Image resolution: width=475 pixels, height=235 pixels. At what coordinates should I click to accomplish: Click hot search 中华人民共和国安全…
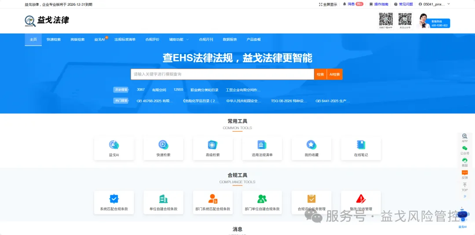click(244, 101)
